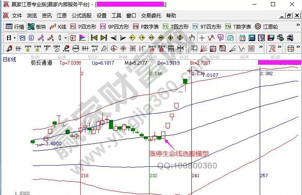Image resolution: width=302 pixels, height=195 pixels.
Task: Open the calculator icon in toolbar
Action: point(251,38)
